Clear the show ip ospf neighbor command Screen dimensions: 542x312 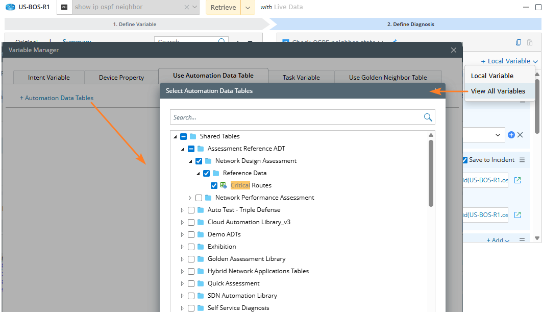[187, 7]
